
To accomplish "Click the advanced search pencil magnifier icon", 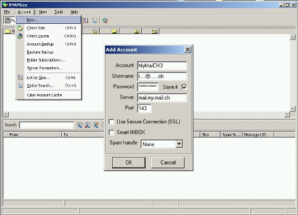I will click(95, 125).
